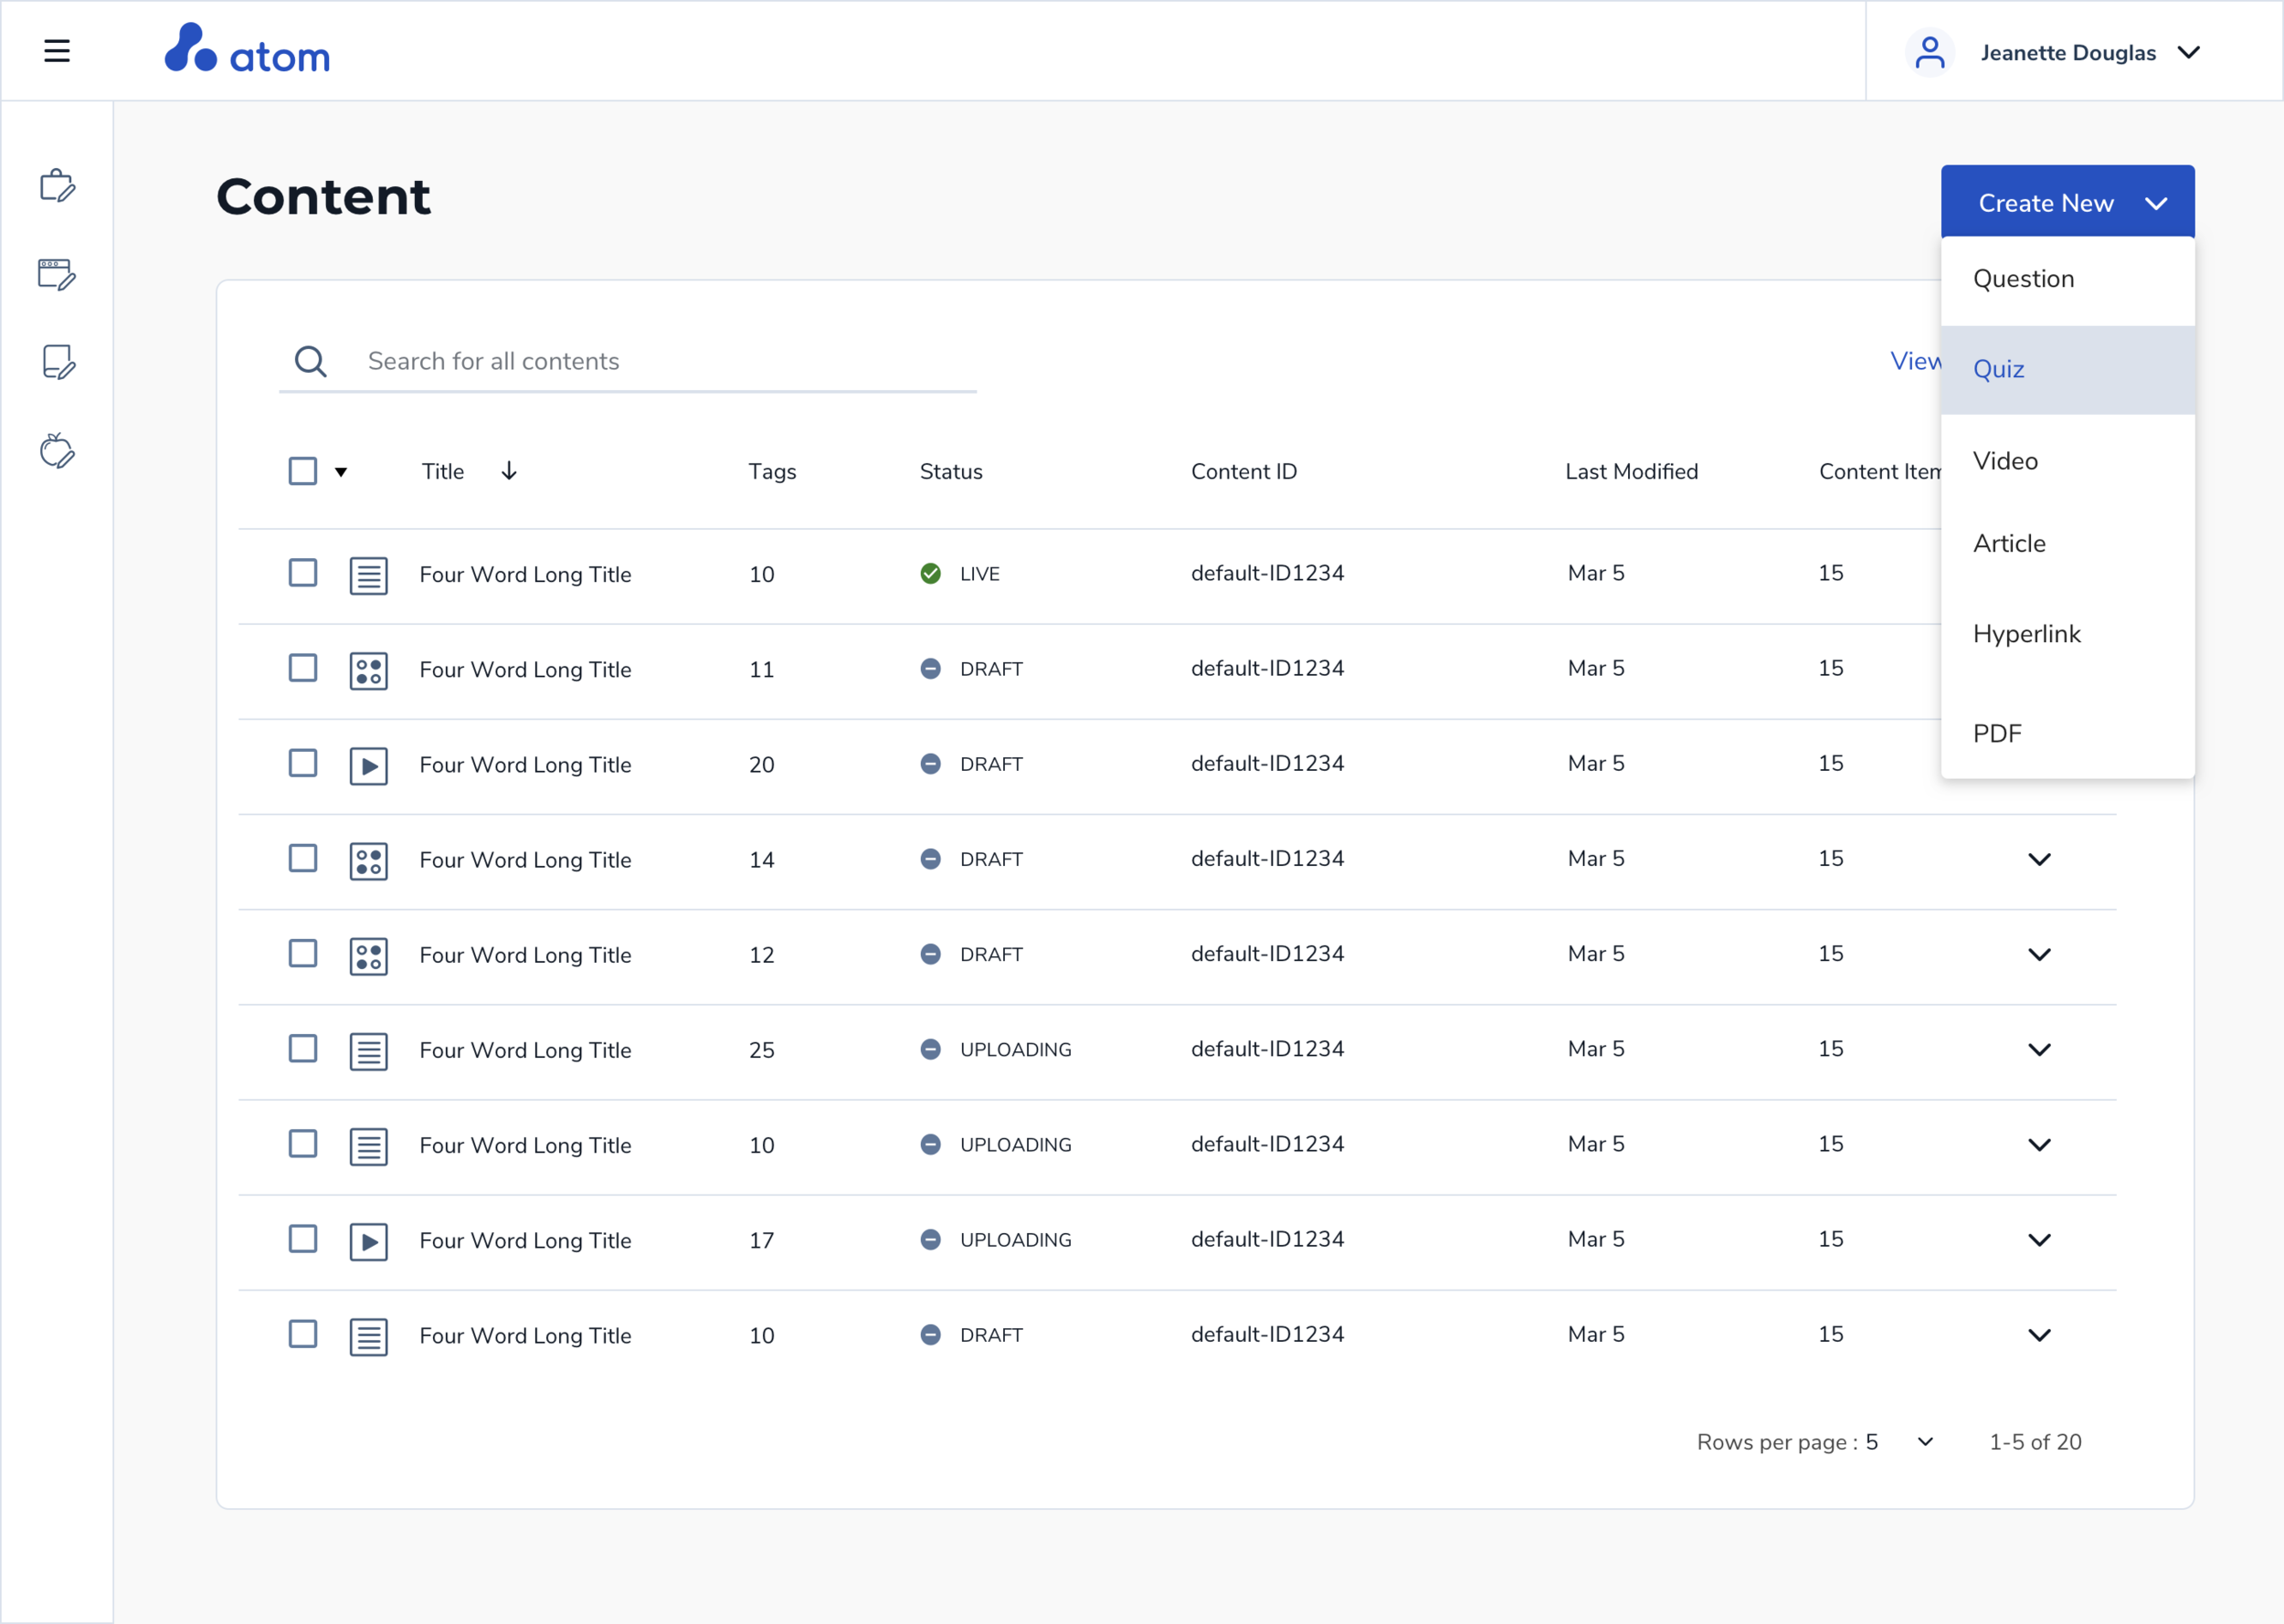This screenshot has height=1624, width=2284.
Task: Click the partially covered View link
Action: (1915, 361)
